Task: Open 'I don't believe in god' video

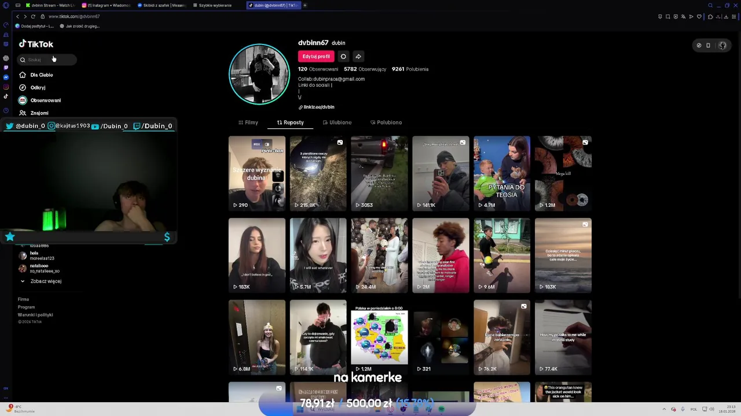Action: point(257,255)
